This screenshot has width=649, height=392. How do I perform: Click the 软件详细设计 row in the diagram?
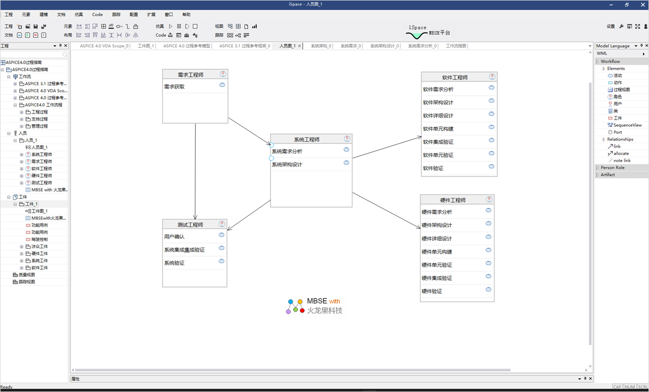pyautogui.click(x=459, y=116)
